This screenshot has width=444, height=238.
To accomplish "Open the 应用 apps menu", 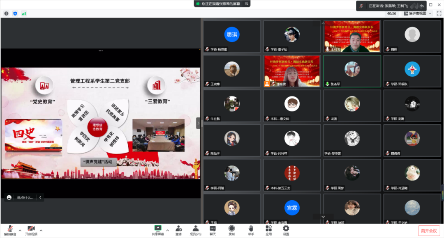I will point(268,229).
